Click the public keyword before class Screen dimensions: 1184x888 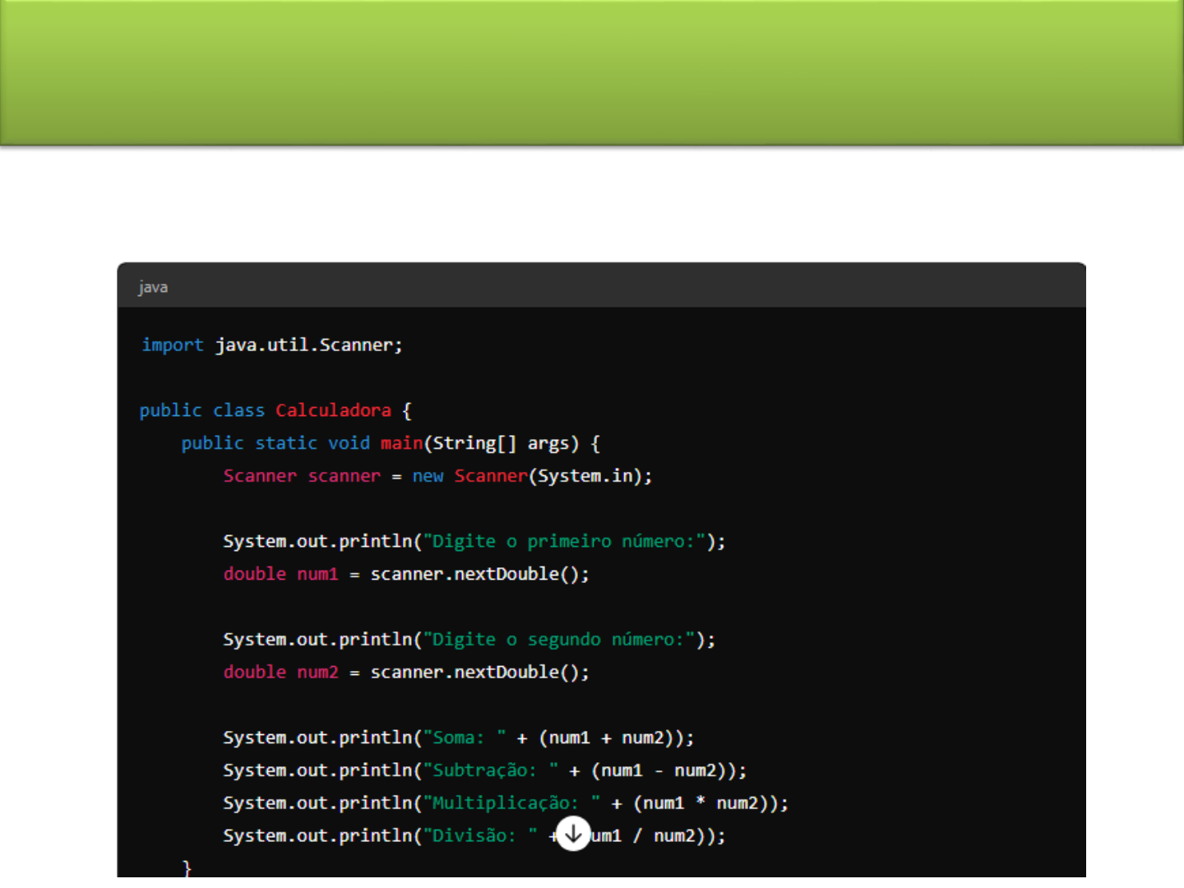click(x=170, y=410)
